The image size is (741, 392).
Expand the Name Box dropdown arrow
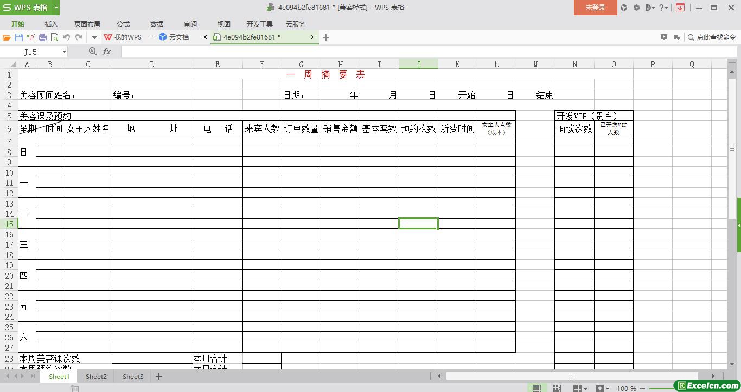[x=64, y=52]
